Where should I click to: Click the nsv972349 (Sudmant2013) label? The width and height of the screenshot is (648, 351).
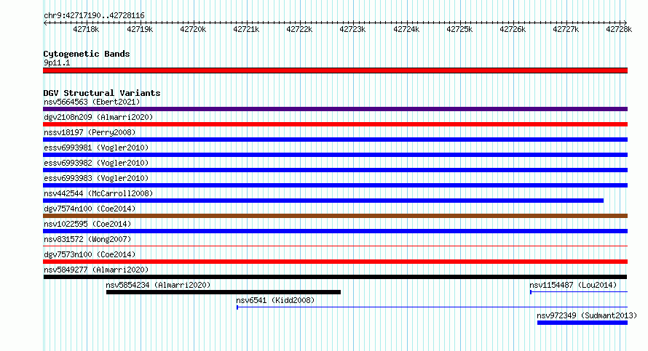(587, 315)
